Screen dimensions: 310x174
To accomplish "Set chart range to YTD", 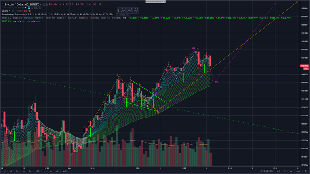I will 38,171.
